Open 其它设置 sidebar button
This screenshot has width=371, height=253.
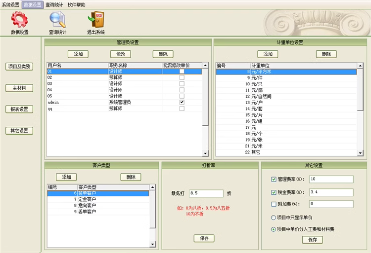point(19,131)
